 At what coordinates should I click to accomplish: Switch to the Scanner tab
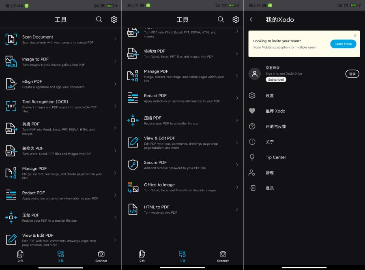click(x=101, y=257)
